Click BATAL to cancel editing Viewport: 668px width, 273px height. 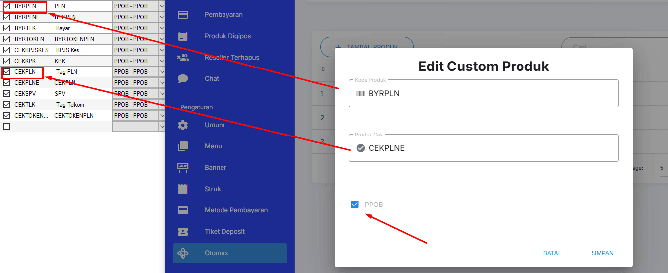point(552,253)
